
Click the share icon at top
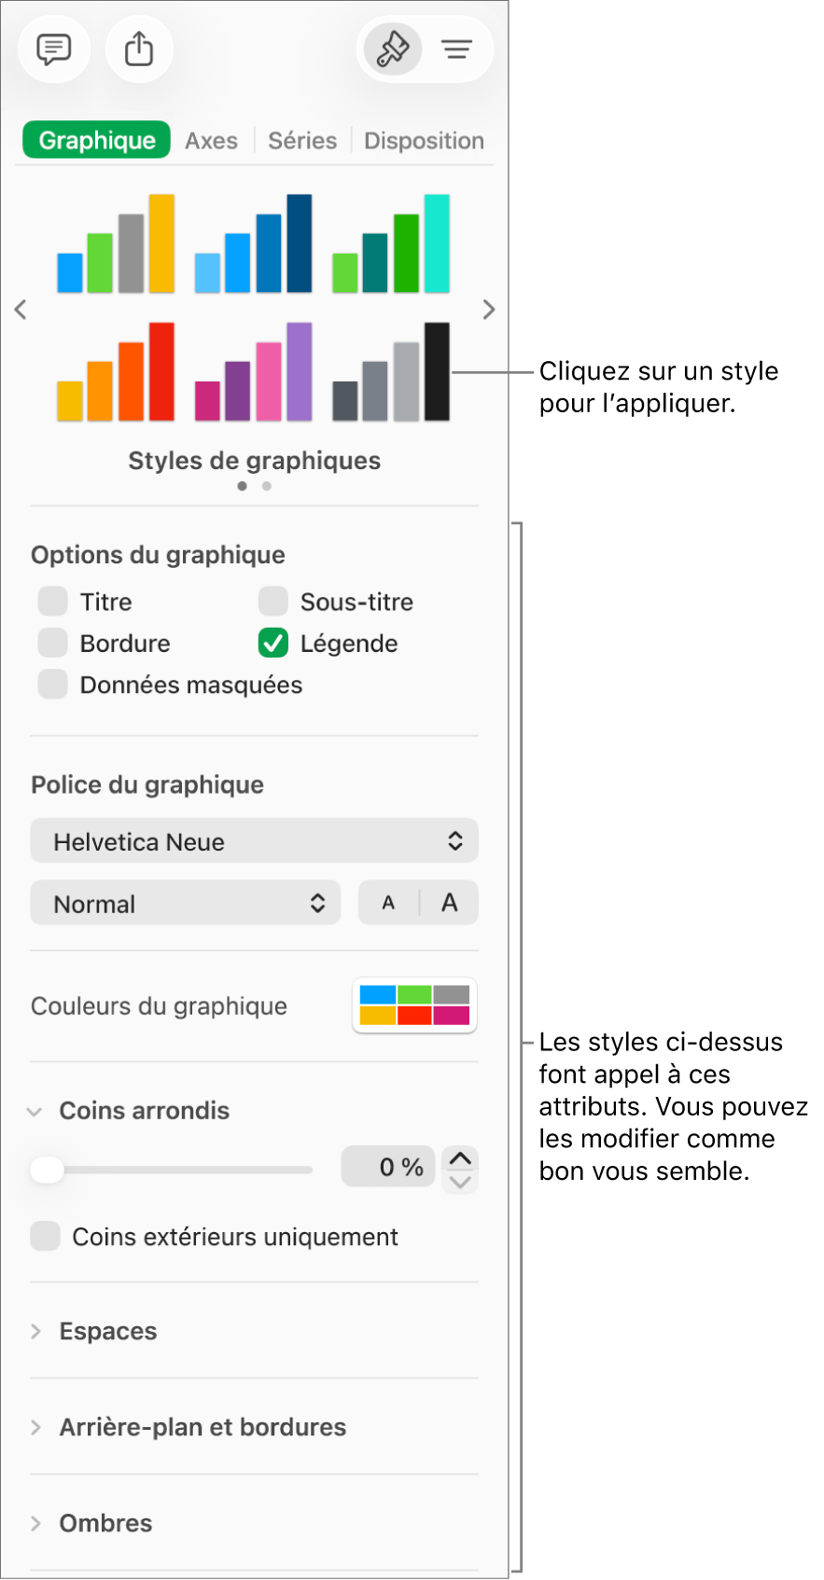[x=139, y=49]
